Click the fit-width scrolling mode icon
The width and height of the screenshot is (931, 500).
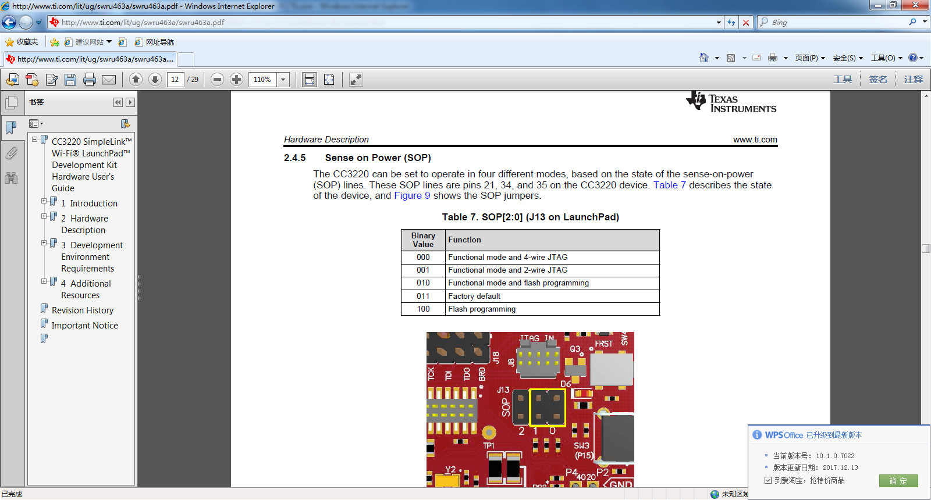tap(310, 80)
